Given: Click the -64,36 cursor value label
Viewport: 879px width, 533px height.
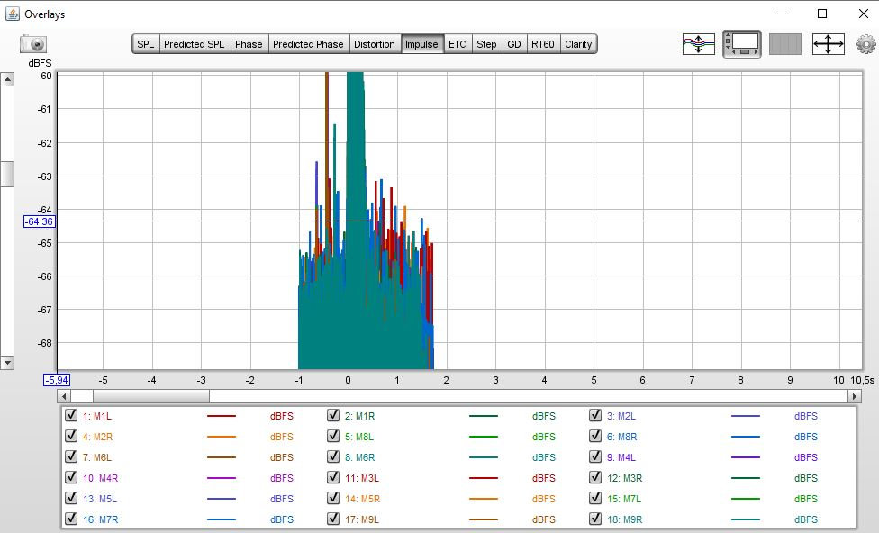Looking at the screenshot, I should [40, 221].
